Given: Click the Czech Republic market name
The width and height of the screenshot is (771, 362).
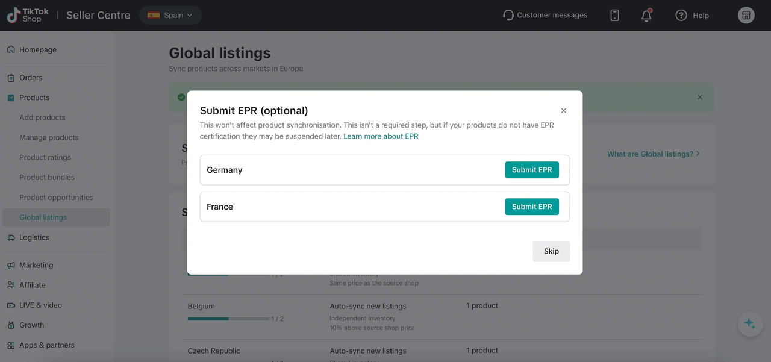Looking at the screenshot, I should 214,351.
